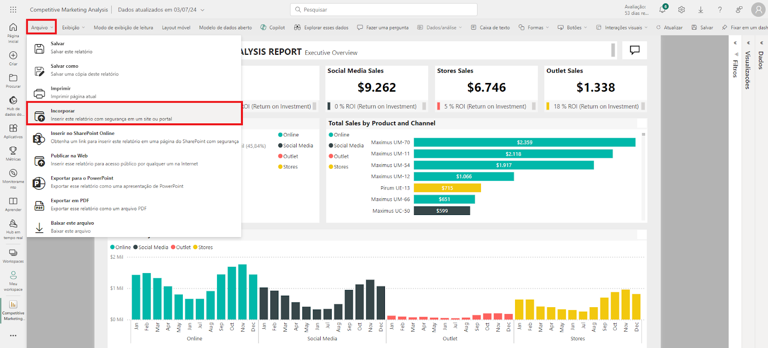Click sidebar more options ellipsis

point(13,336)
